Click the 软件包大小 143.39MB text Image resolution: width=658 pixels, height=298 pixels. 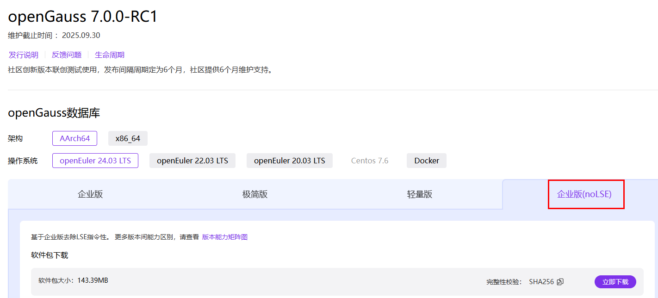[x=73, y=280]
